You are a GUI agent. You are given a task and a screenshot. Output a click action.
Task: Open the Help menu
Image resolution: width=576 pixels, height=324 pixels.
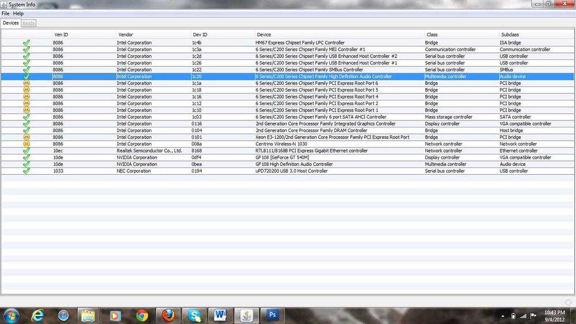click(18, 13)
